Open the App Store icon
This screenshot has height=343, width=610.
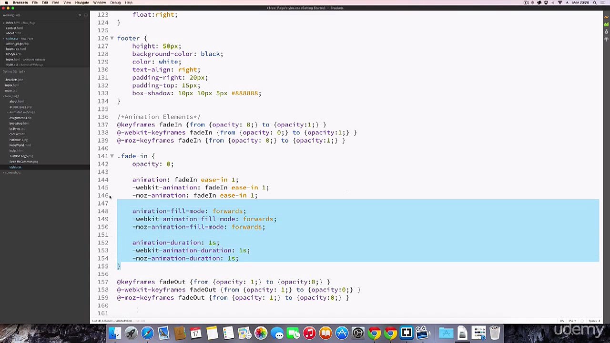(342, 333)
